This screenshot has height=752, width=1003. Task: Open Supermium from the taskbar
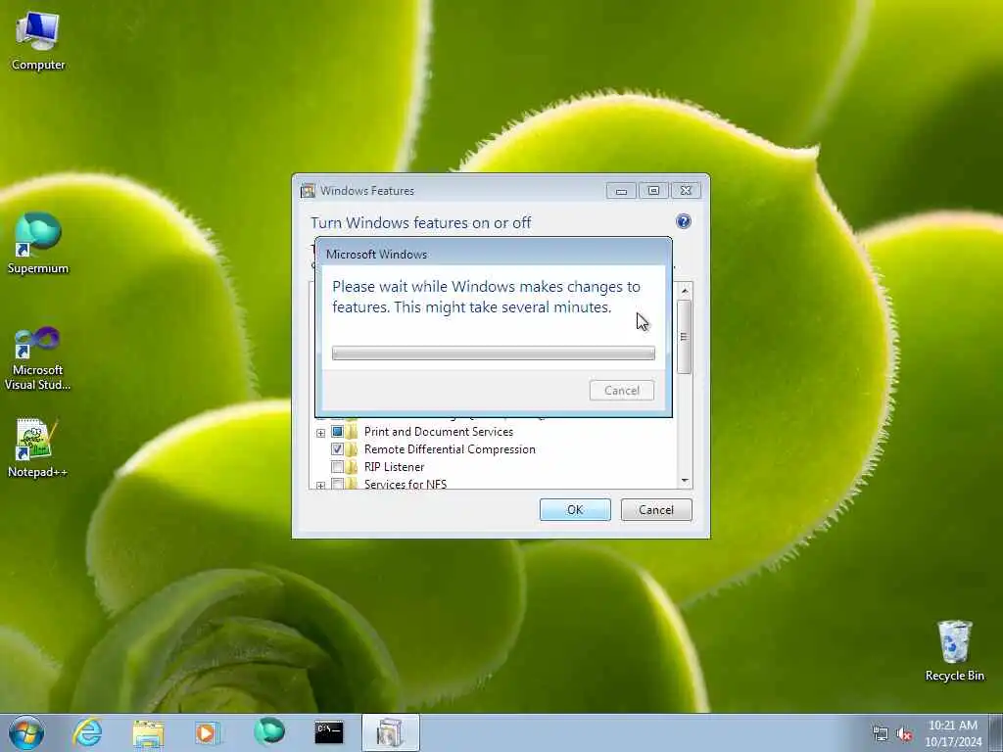point(268,731)
